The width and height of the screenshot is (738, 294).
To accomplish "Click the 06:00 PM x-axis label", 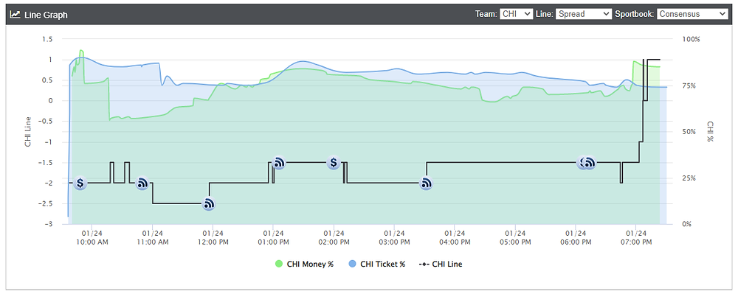I will (x=575, y=238).
